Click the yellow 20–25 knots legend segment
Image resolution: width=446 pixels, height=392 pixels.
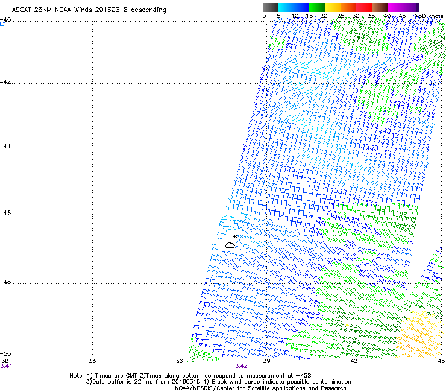point(333,7)
